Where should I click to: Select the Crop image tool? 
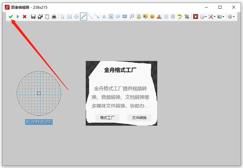pos(187,17)
